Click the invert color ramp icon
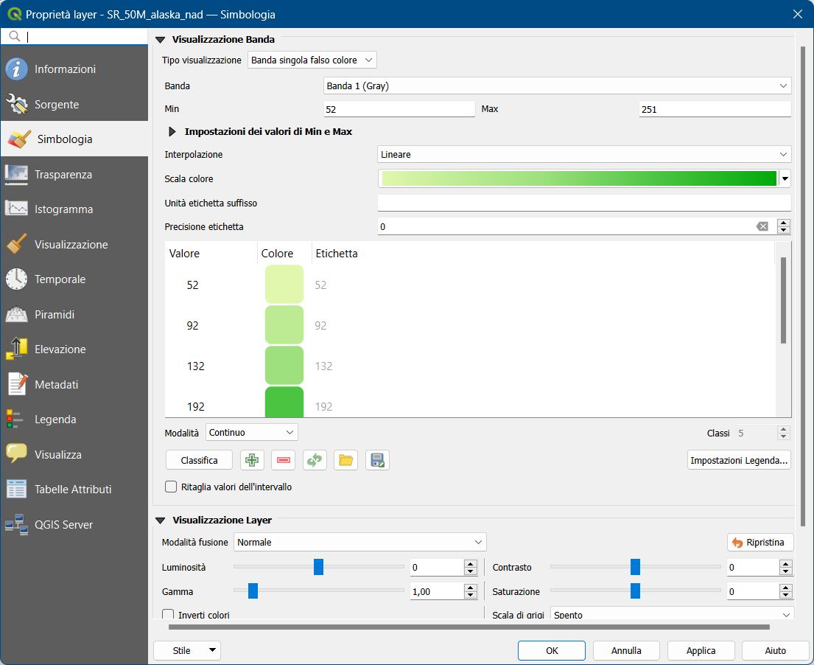The image size is (814, 665). (x=315, y=460)
